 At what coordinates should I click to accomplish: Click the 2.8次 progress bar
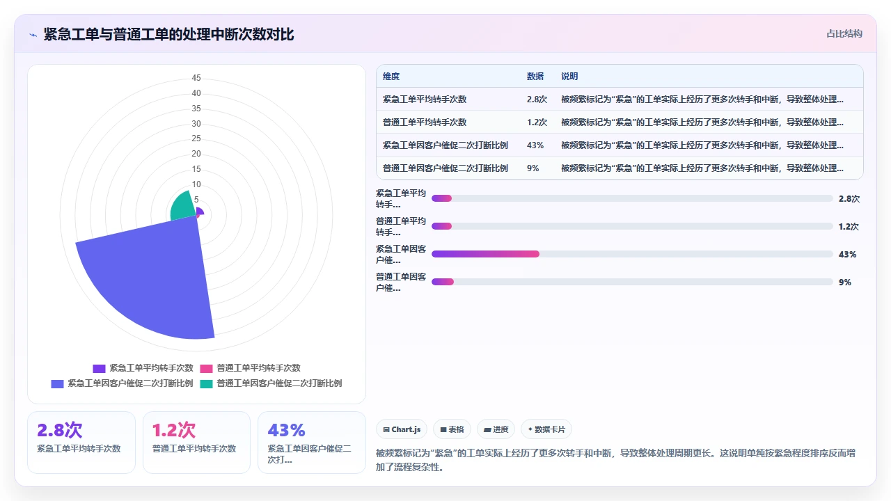click(632, 198)
